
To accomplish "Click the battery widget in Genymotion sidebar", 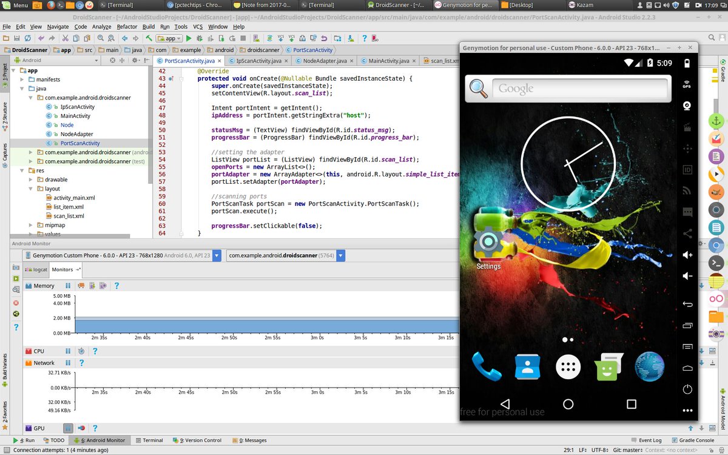I will pos(687,63).
